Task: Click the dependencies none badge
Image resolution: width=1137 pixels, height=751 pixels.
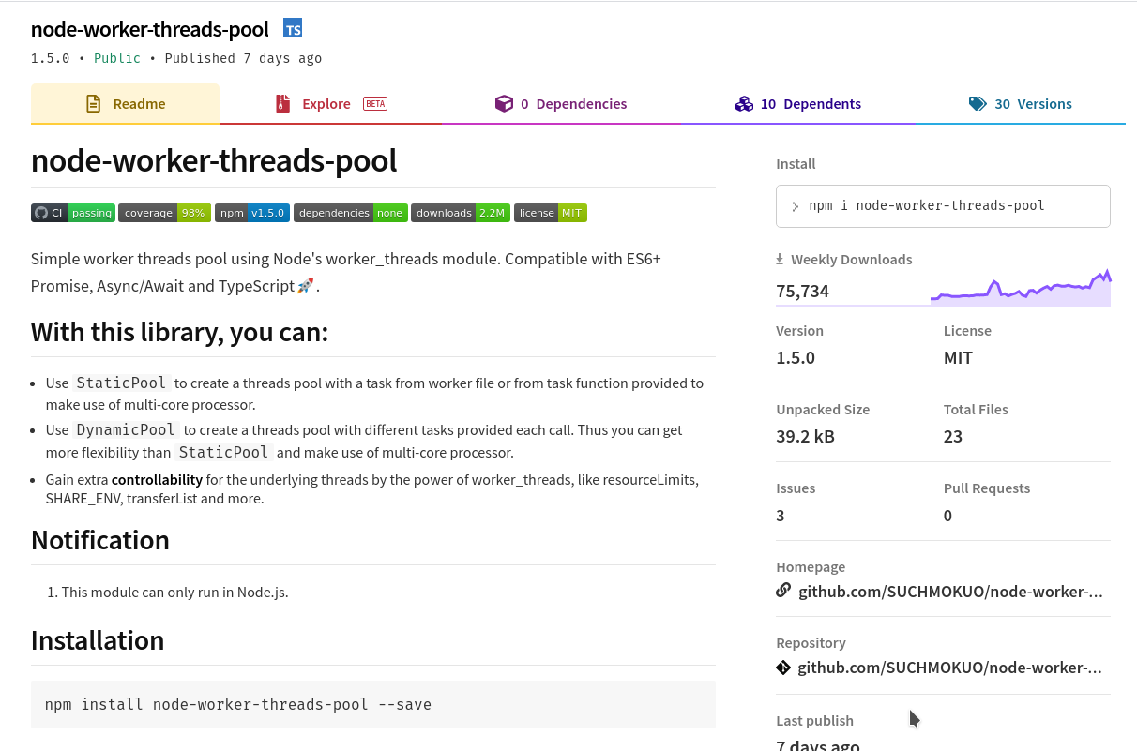Action: [351, 213]
